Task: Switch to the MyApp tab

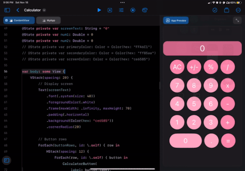Action: pyautogui.click(x=49, y=20)
